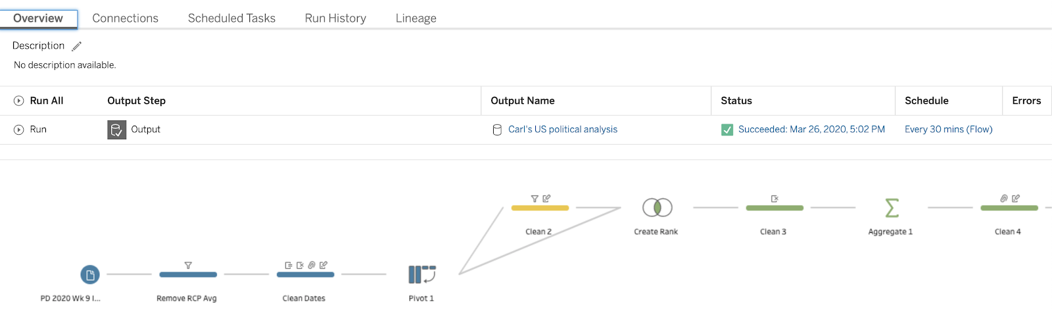
Task: Open the Scheduled Tasks tab
Action: coord(231,18)
